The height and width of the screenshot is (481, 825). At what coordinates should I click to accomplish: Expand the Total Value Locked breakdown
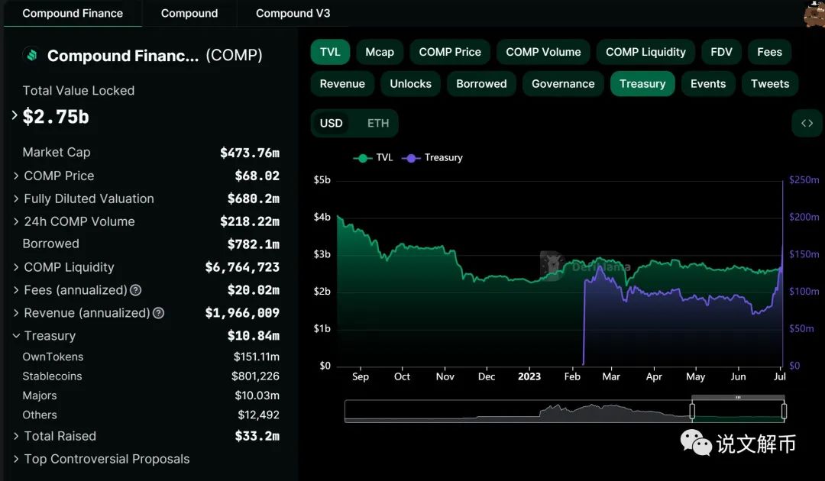click(x=15, y=115)
